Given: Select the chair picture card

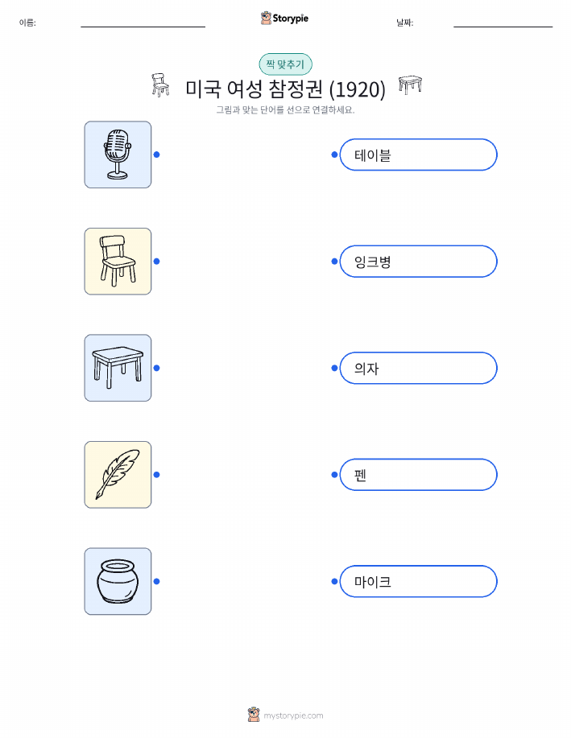Looking at the screenshot, I should pos(118,262).
